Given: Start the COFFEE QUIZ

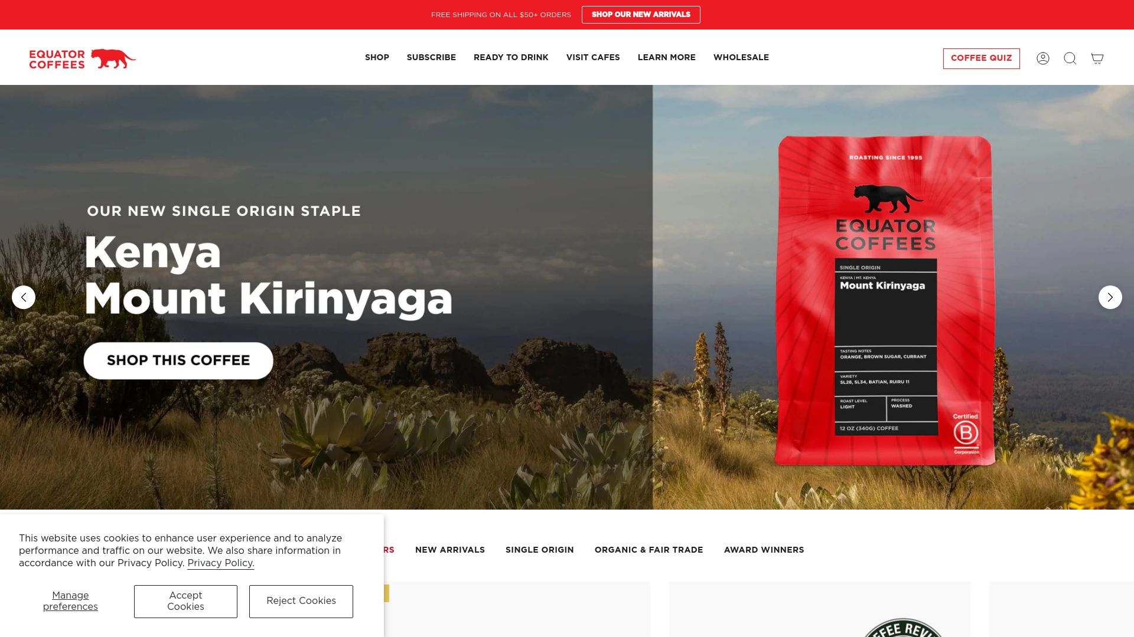Looking at the screenshot, I should [x=982, y=58].
